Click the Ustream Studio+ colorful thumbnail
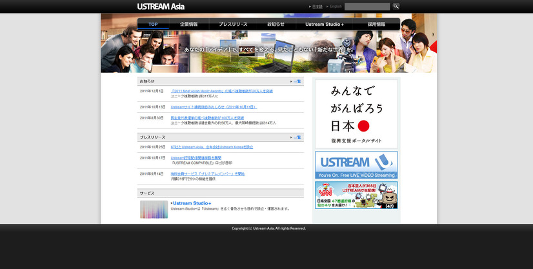The height and width of the screenshot is (269, 533). (x=154, y=209)
